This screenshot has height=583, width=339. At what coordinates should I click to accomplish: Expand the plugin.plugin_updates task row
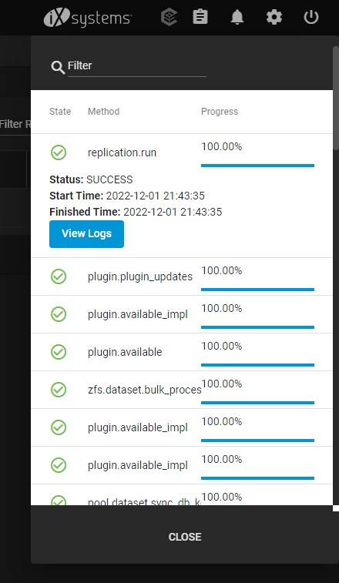click(182, 276)
